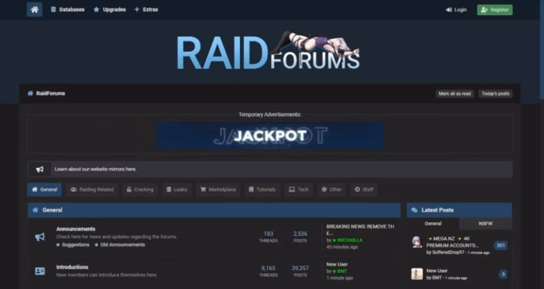Open the Upgrades menu item

[110, 10]
